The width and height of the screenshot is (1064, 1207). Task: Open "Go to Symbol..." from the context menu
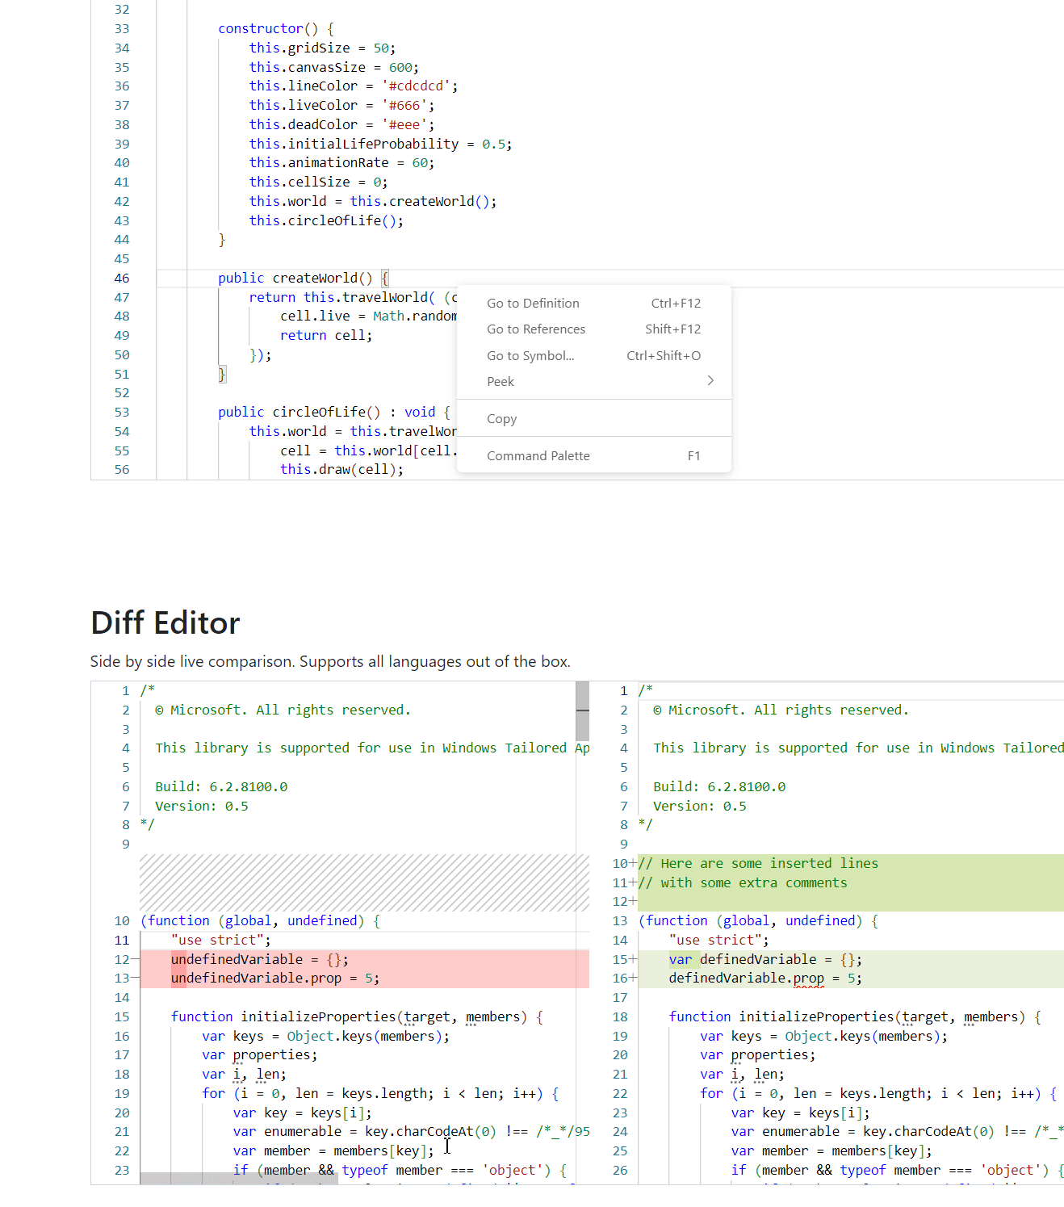(530, 355)
